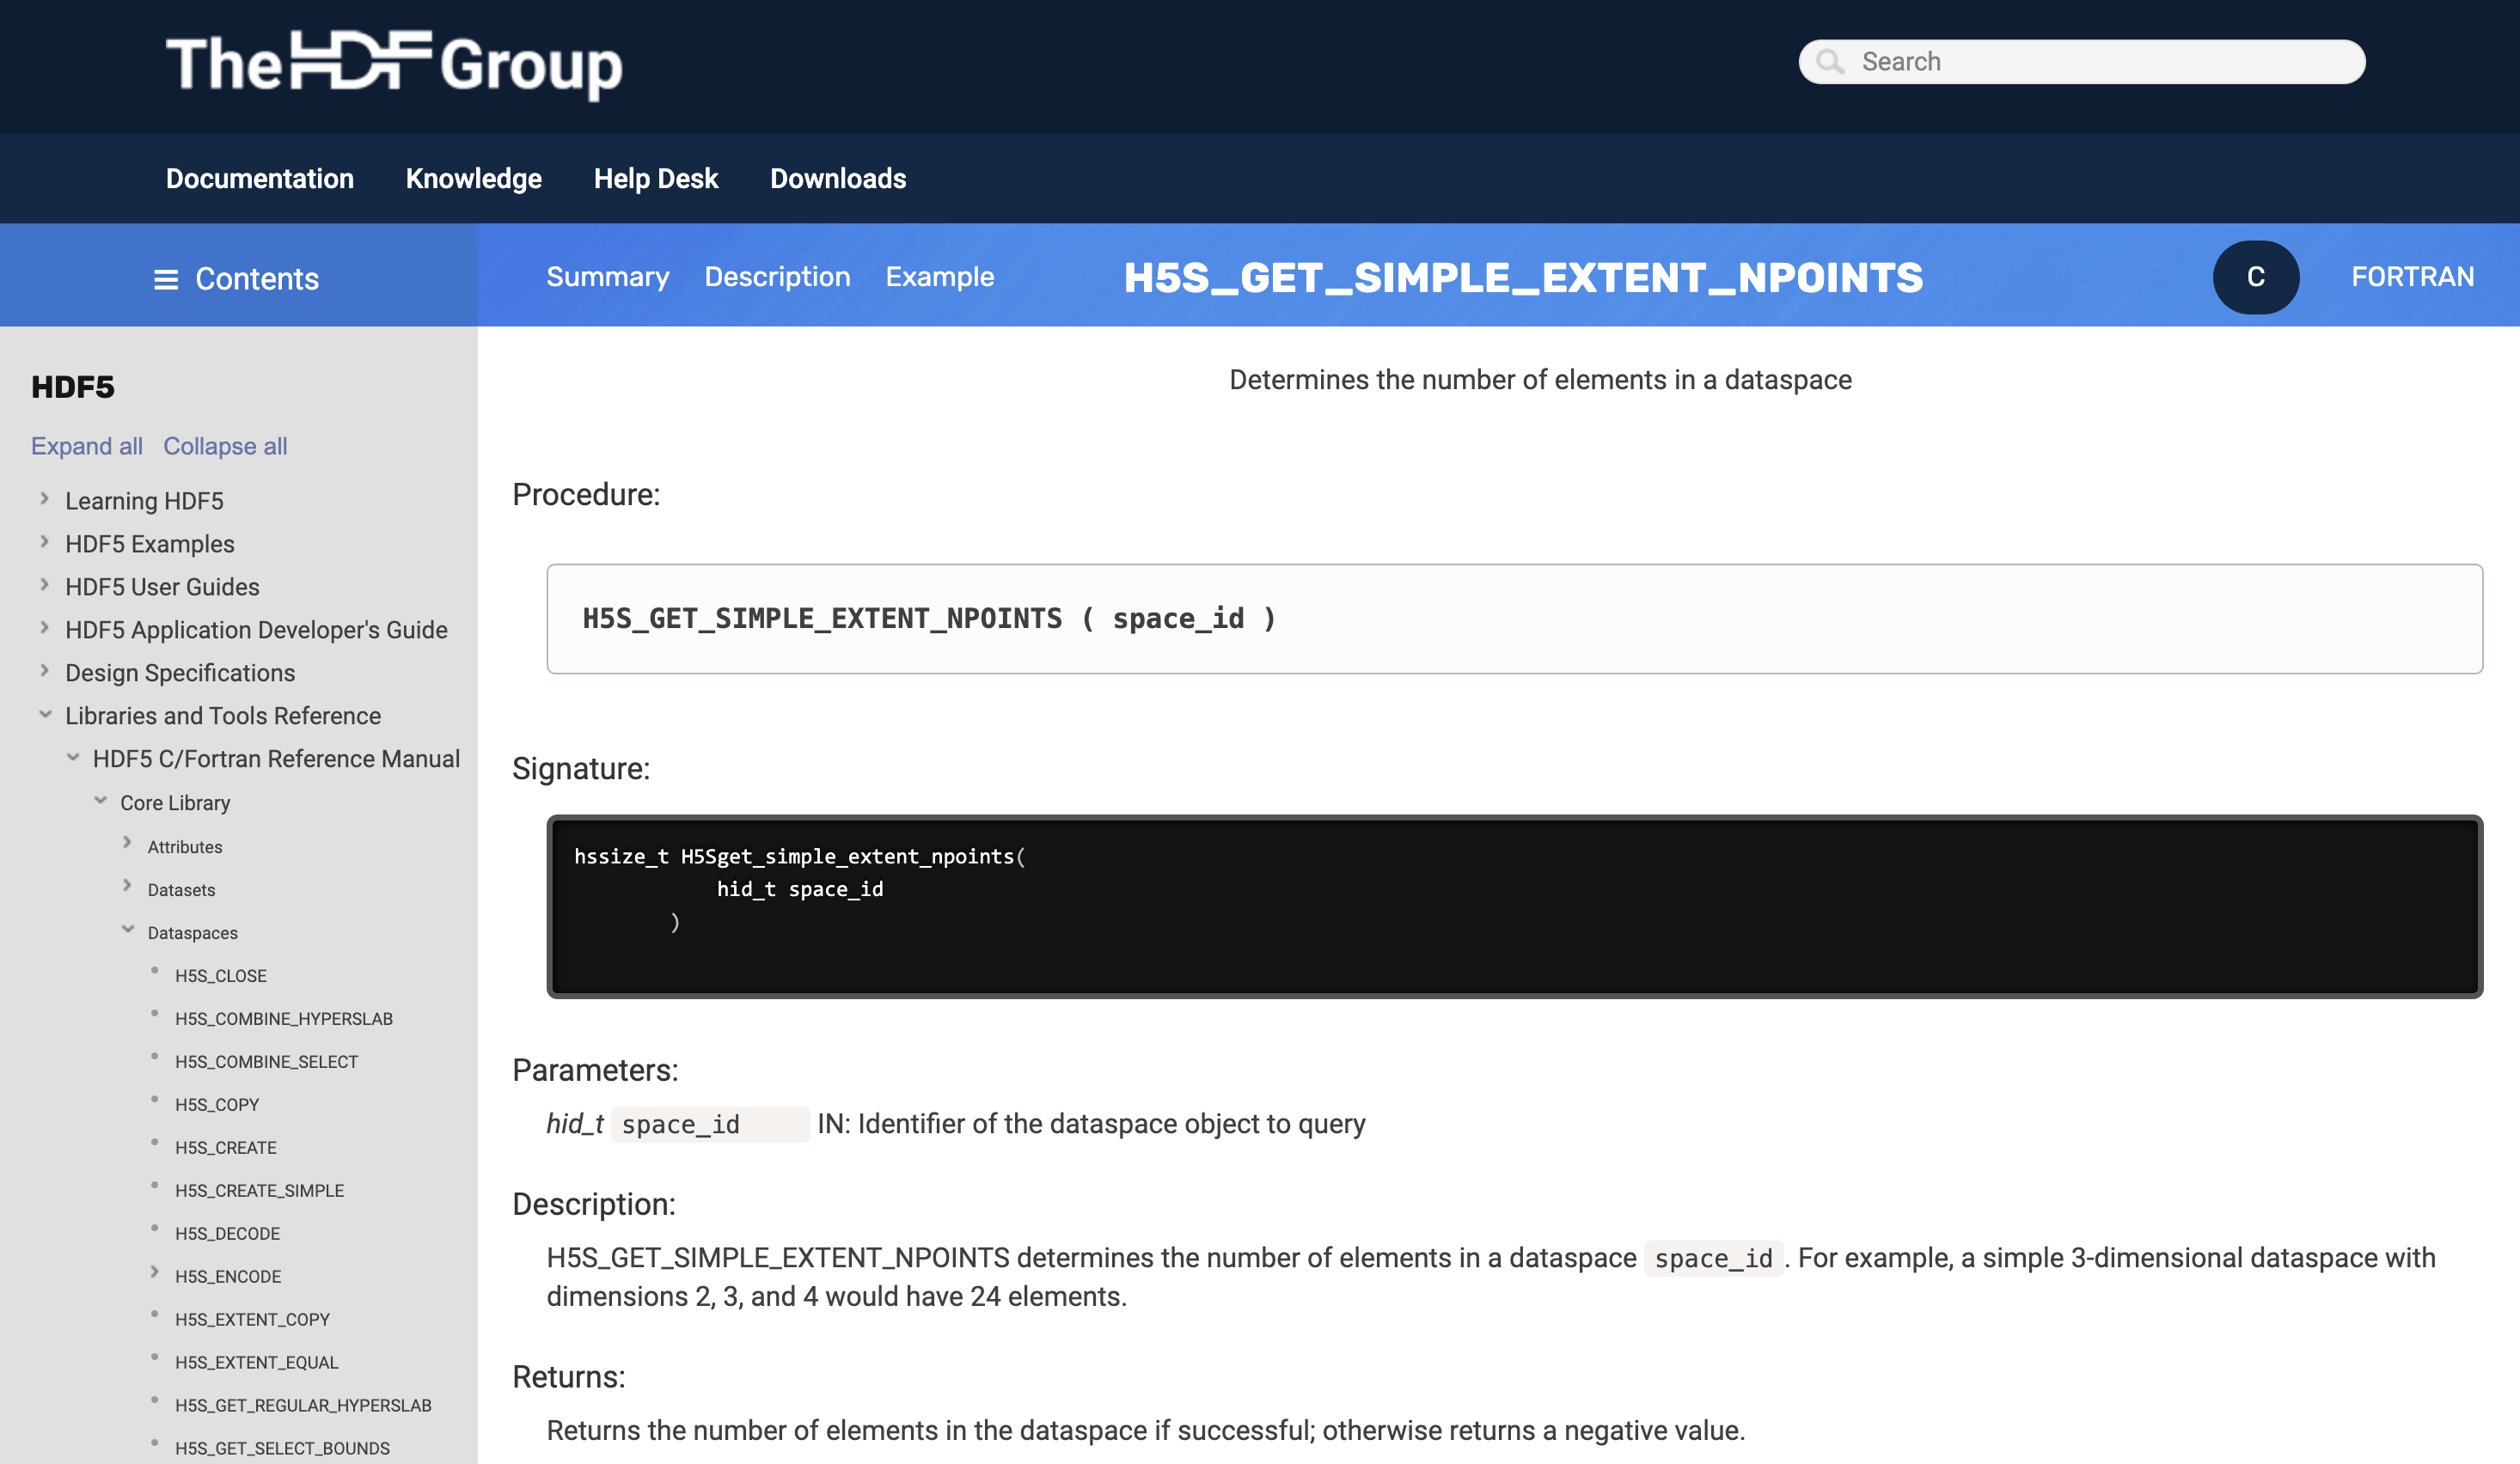Screen dimensions: 2520x1464
Task: Jump to the Description tab
Action: (777, 277)
